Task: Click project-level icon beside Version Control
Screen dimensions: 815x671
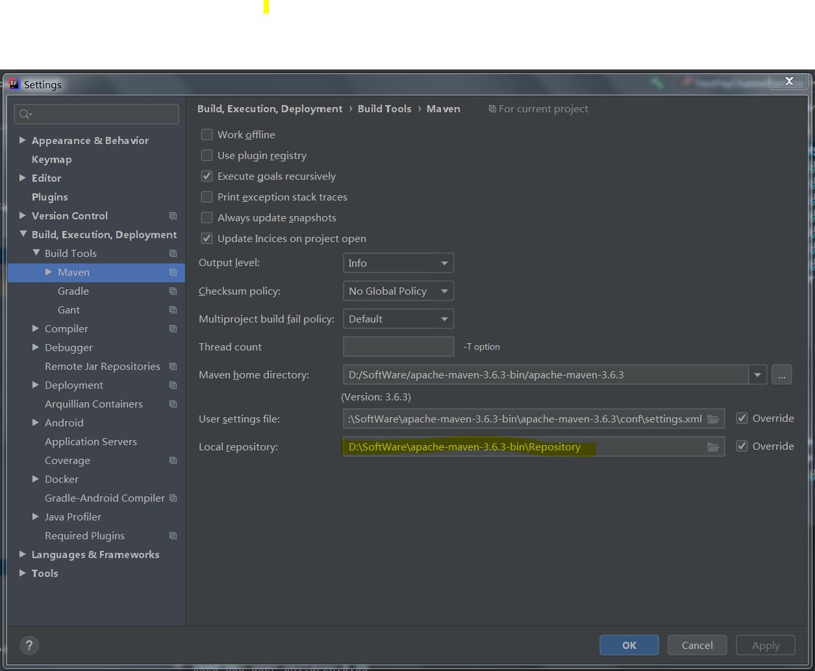Action: (173, 216)
